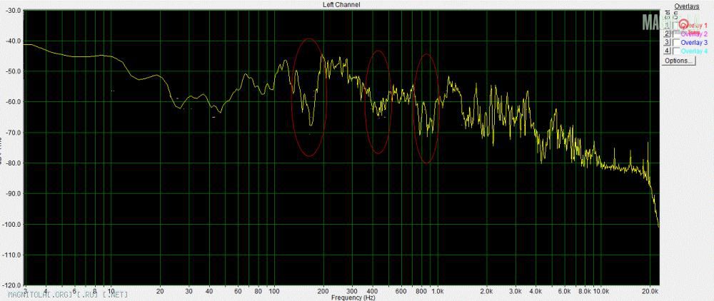
Task: Click the Overlays heading
Action: click(x=687, y=6)
